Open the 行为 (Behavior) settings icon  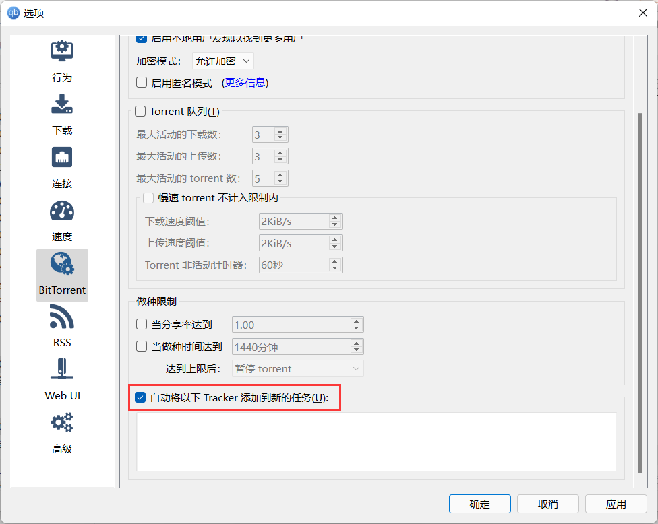62,51
